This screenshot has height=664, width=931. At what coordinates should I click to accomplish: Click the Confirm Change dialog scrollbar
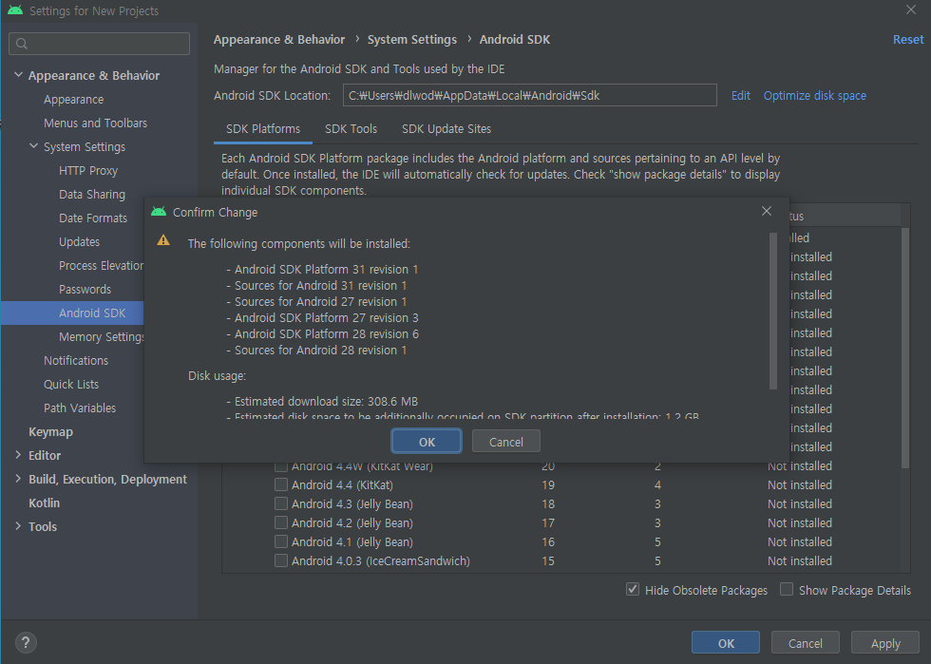click(x=772, y=310)
